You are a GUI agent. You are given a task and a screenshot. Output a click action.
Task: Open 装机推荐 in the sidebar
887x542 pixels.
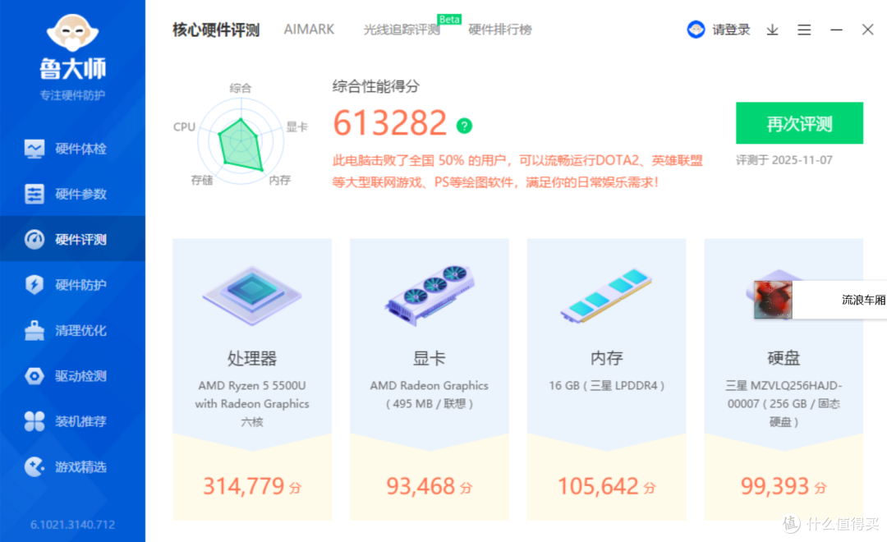(72, 421)
